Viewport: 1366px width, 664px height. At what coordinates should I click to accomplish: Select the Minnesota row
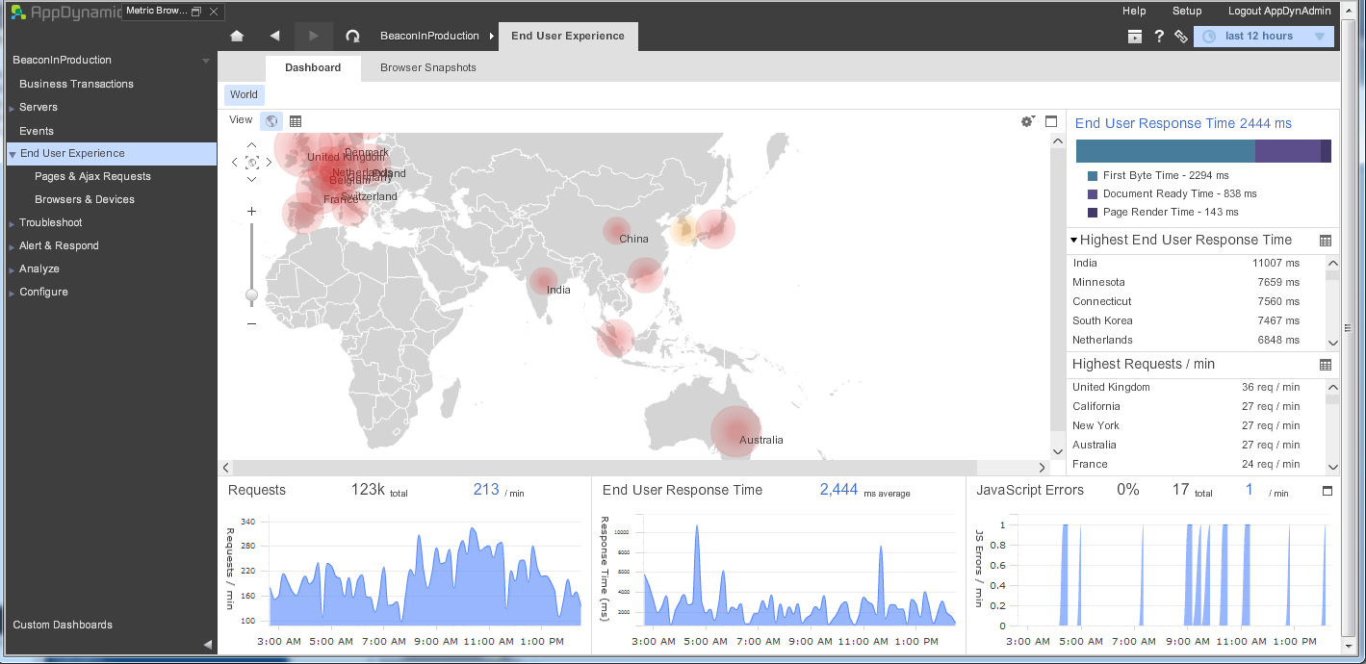click(x=1197, y=283)
